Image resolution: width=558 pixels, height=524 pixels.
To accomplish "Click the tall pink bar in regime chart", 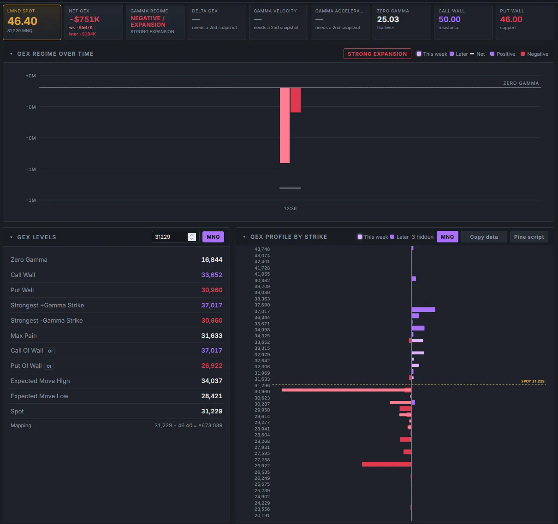I will tap(285, 125).
